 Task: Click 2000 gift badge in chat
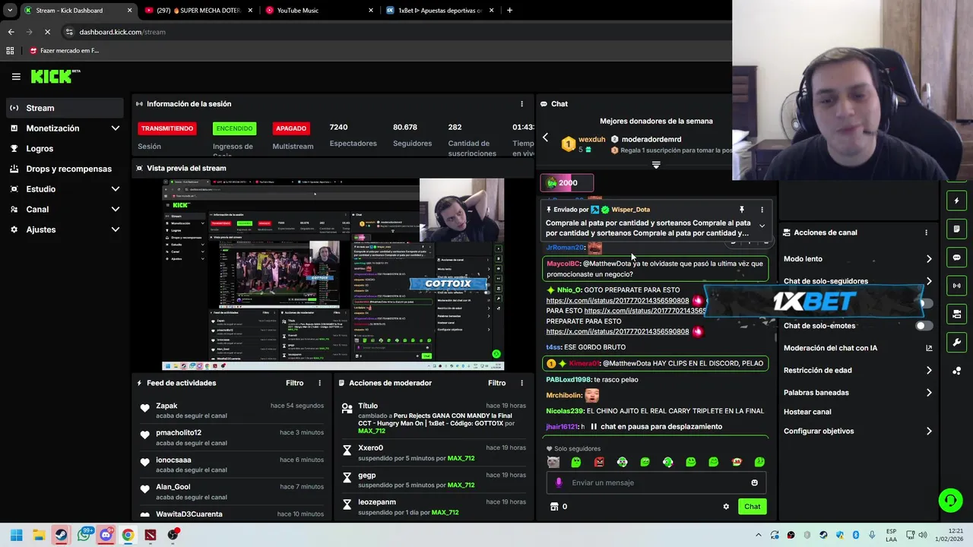[566, 183]
